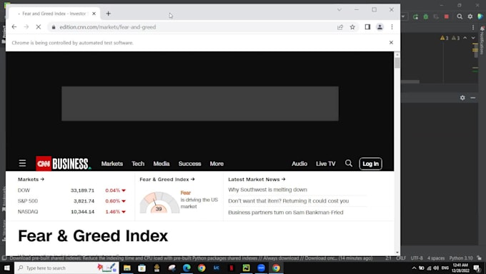Click the address bar URL

[x=107, y=27]
